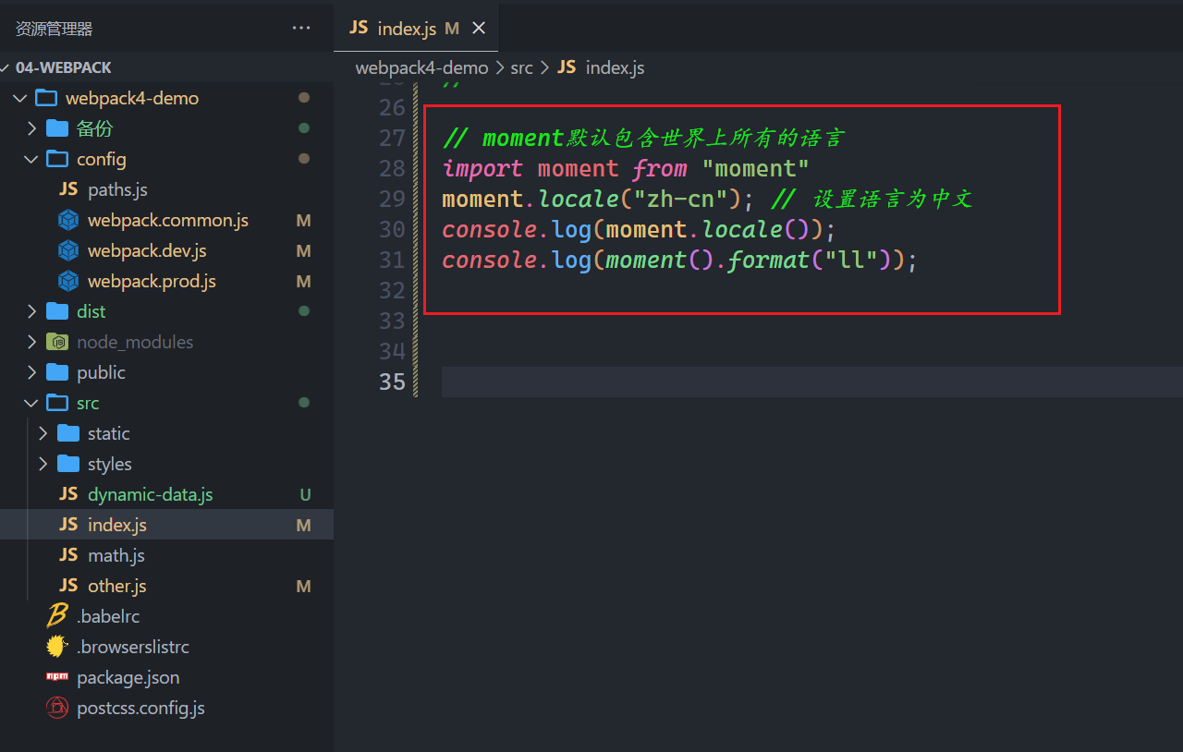
Task: Click the JS icon beside dynamic-data.js
Action: tap(68, 494)
